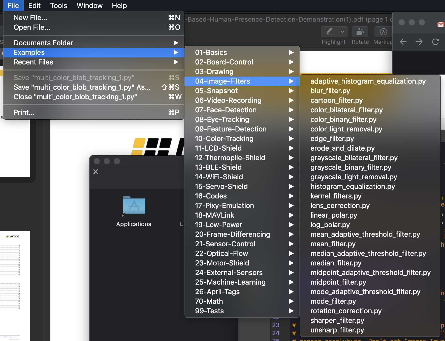
Task: Click the forward navigation arrow
Action: pyautogui.click(x=419, y=42)
